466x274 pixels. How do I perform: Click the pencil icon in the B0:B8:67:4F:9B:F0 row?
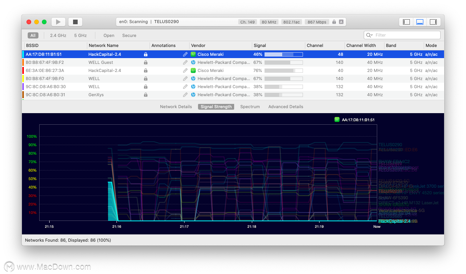click(185, 79)
